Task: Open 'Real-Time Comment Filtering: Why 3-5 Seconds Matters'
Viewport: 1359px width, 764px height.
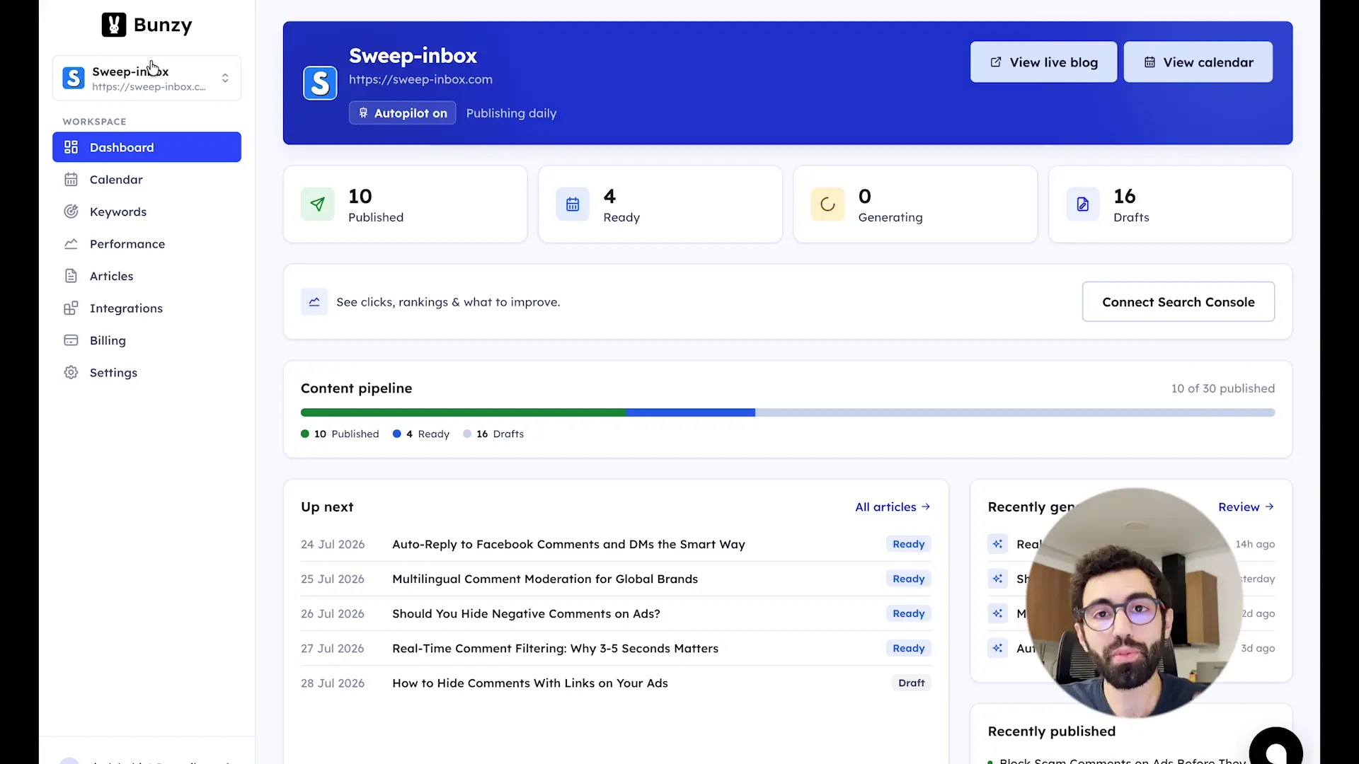Action: pyautogui.click(x=555, y=649)
